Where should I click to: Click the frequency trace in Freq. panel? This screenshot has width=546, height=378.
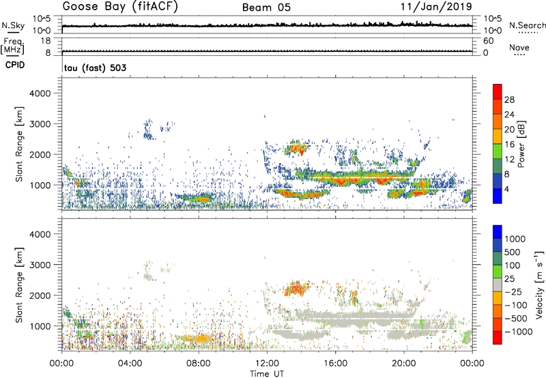pos(267,51)
